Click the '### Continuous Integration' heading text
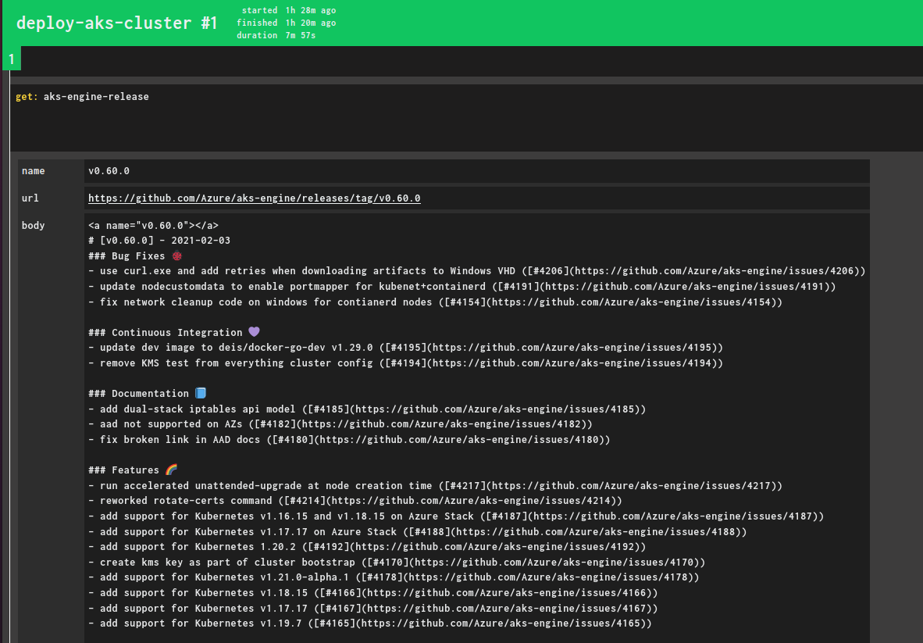 (x=166, y=332)
